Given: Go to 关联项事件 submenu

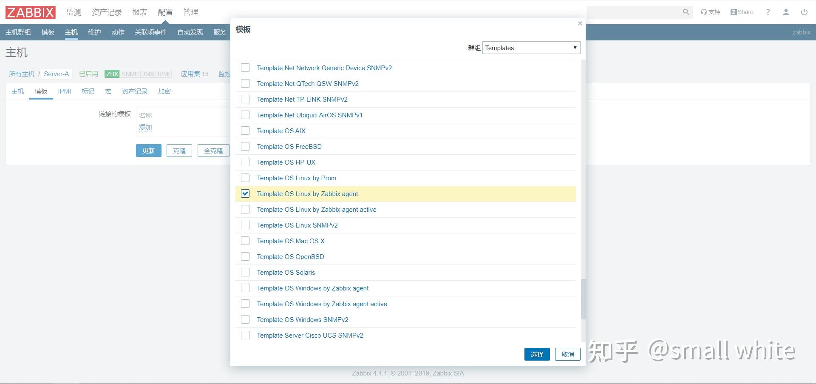Looking at the screenshot, I should pos(150,32).
